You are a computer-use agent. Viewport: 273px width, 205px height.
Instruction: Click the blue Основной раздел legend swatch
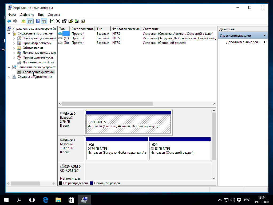point(92,183)
